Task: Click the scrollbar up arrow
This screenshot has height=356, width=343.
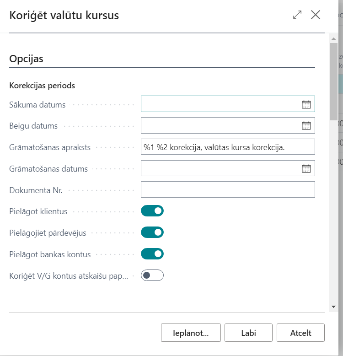Action: (x=333, y=40)
